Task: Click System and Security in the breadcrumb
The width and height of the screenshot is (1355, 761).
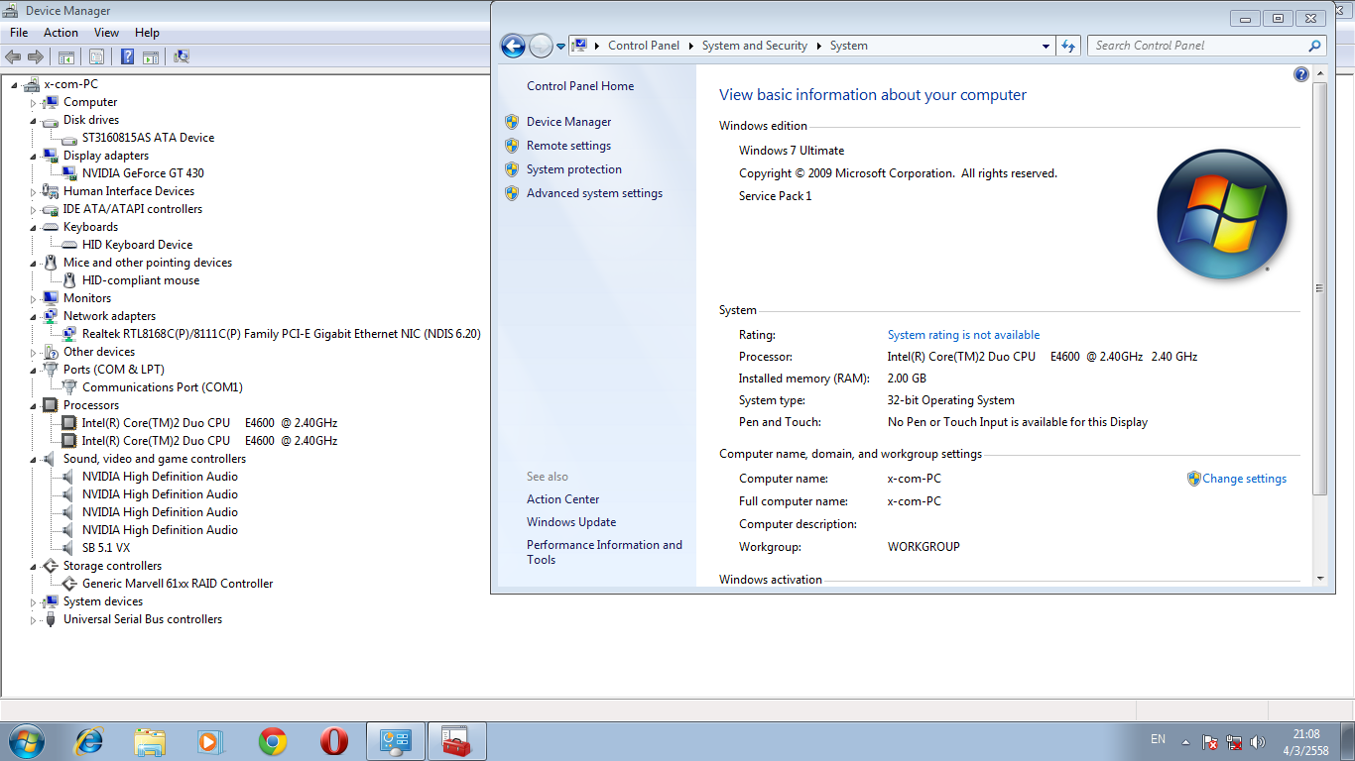Action: (x=754, y=46)
